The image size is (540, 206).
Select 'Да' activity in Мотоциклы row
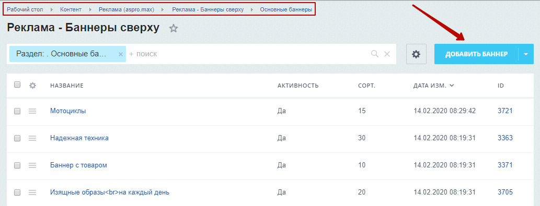[282, 111]
